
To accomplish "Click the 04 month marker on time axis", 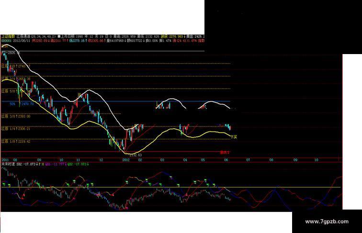I will (185, 160).
